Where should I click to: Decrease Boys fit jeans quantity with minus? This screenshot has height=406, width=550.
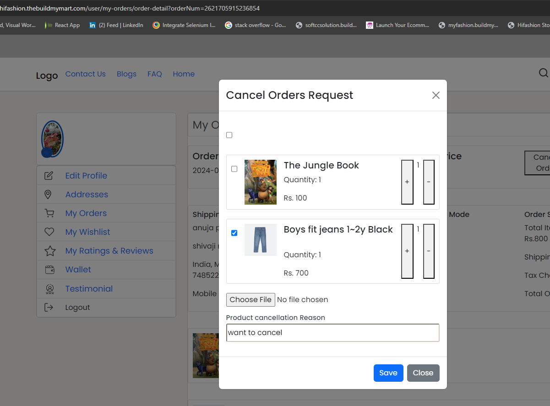tap(429, 251)
